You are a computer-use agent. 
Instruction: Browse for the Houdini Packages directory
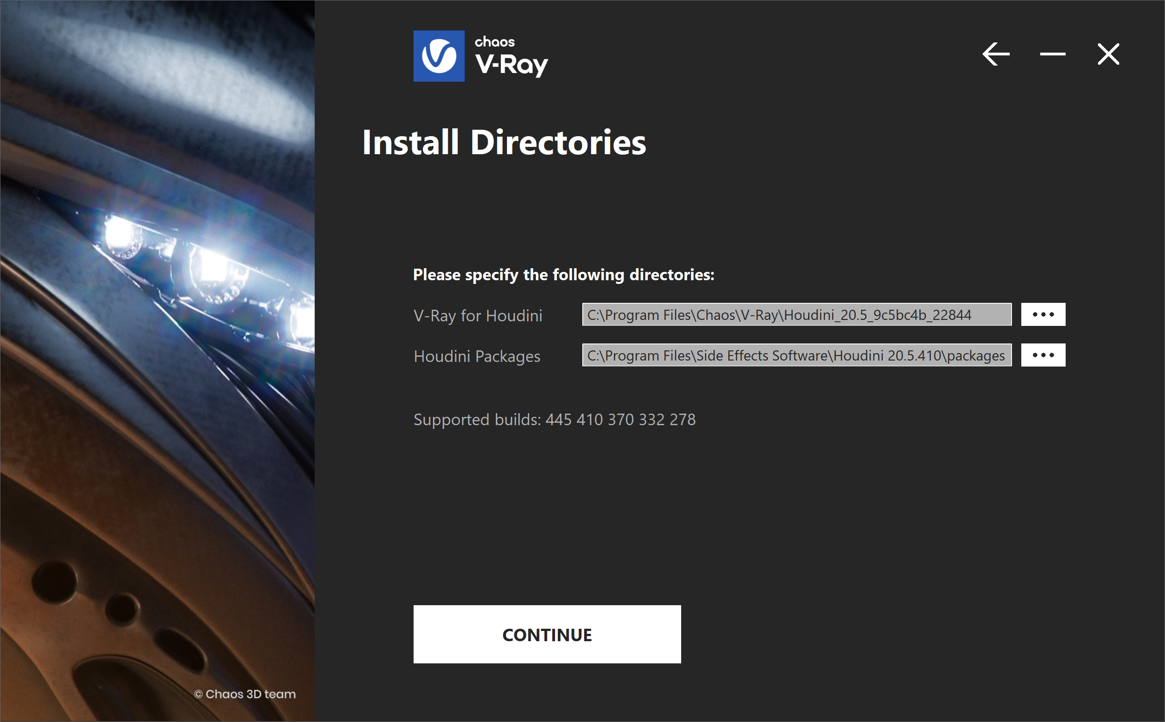1043,355
